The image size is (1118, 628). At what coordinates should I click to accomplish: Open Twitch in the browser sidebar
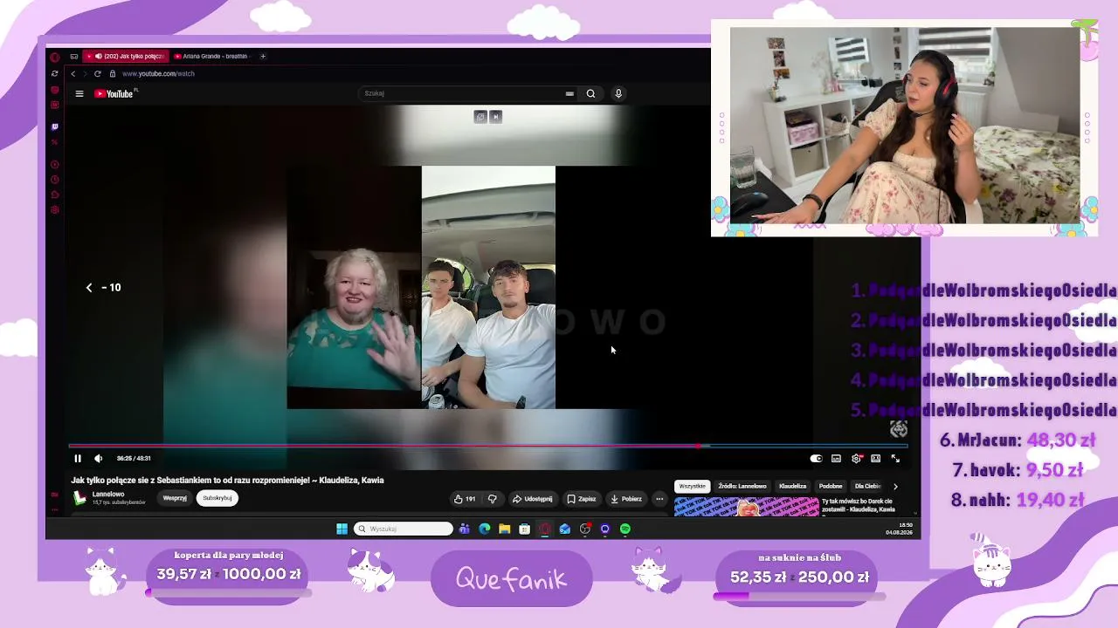55,127
